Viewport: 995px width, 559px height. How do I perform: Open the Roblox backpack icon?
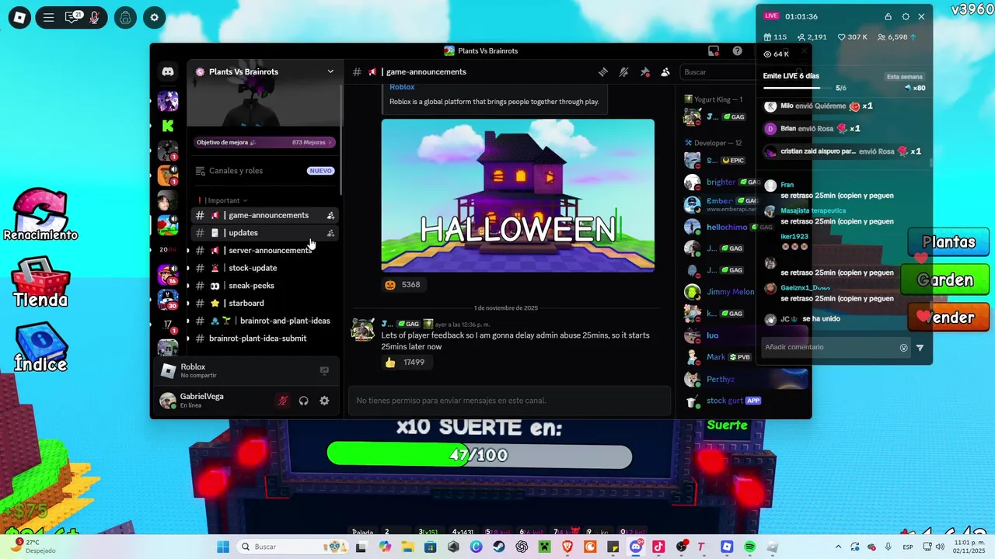124,17
